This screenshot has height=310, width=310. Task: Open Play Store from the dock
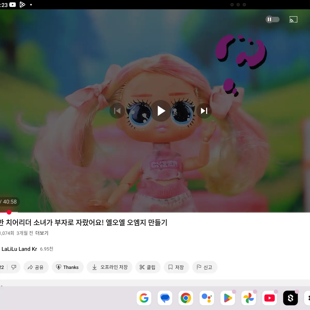coord(228,298)
